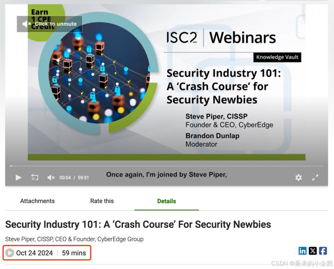Click caption 'Once again, I'm joined by Steve Piper,'
This screenshot has height=269, width=334.
[x=167, y=174]
